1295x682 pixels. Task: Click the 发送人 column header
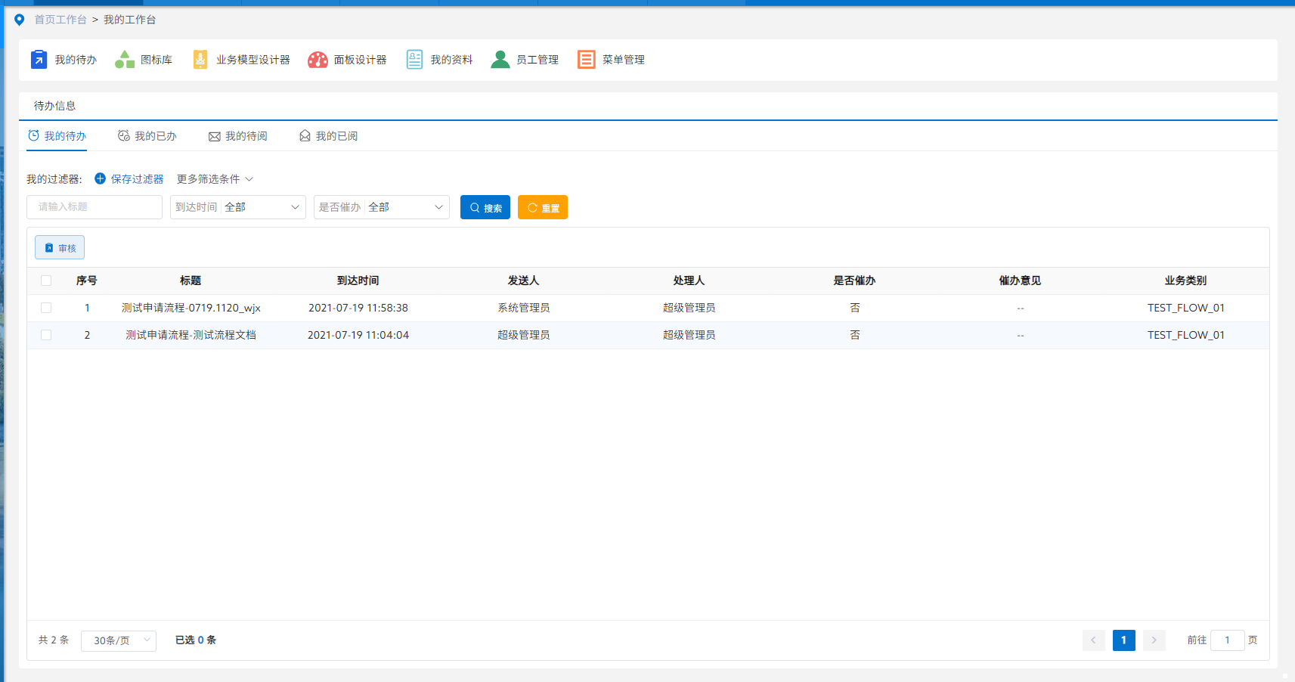tap(524, 281)
